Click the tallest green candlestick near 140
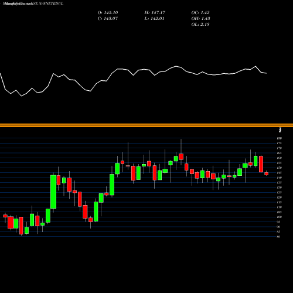Viewport: 293px width, 293px height. (53, 192)
